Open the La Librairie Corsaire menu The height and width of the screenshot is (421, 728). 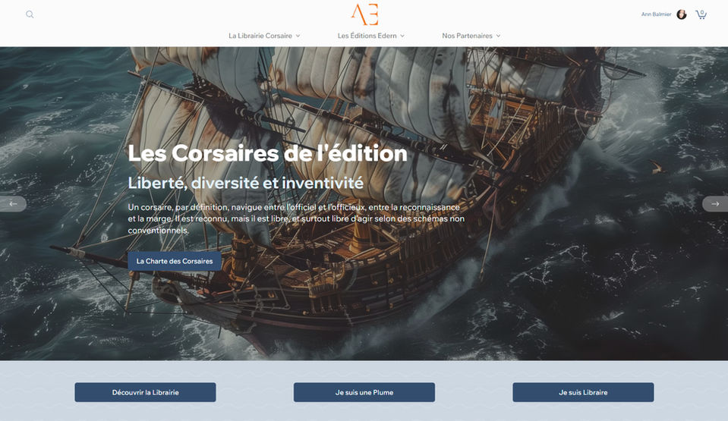(260, 36)
